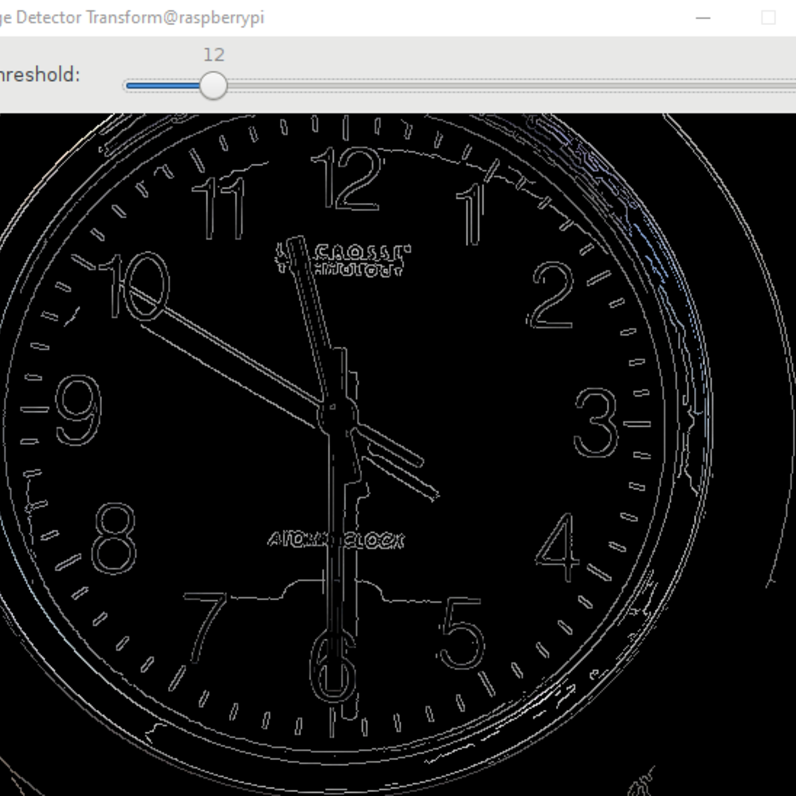The height and width of the screenshot is (796, 796).
Task: Click the numeral 12 on the clock image
Action: click(x=348, y=178)
